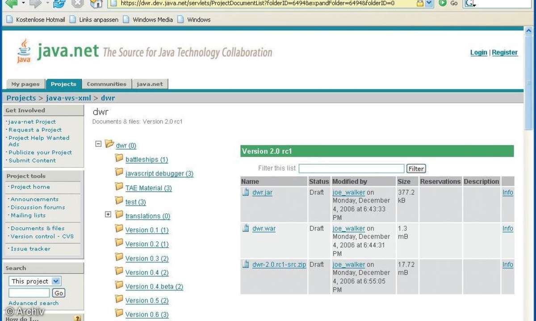Click the folder icon beside test (3)

click(119, 200)
